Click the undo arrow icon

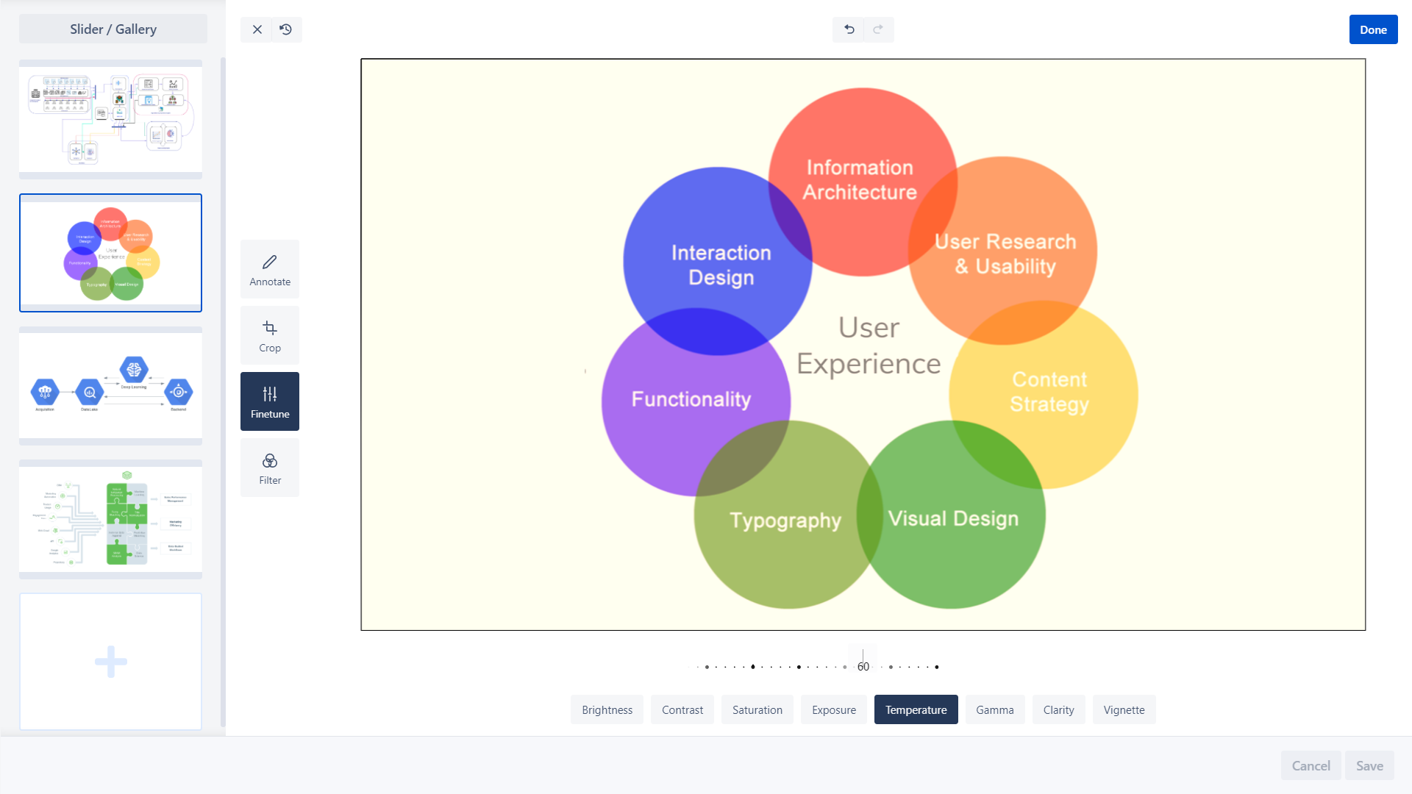click(x=849, y=29)
